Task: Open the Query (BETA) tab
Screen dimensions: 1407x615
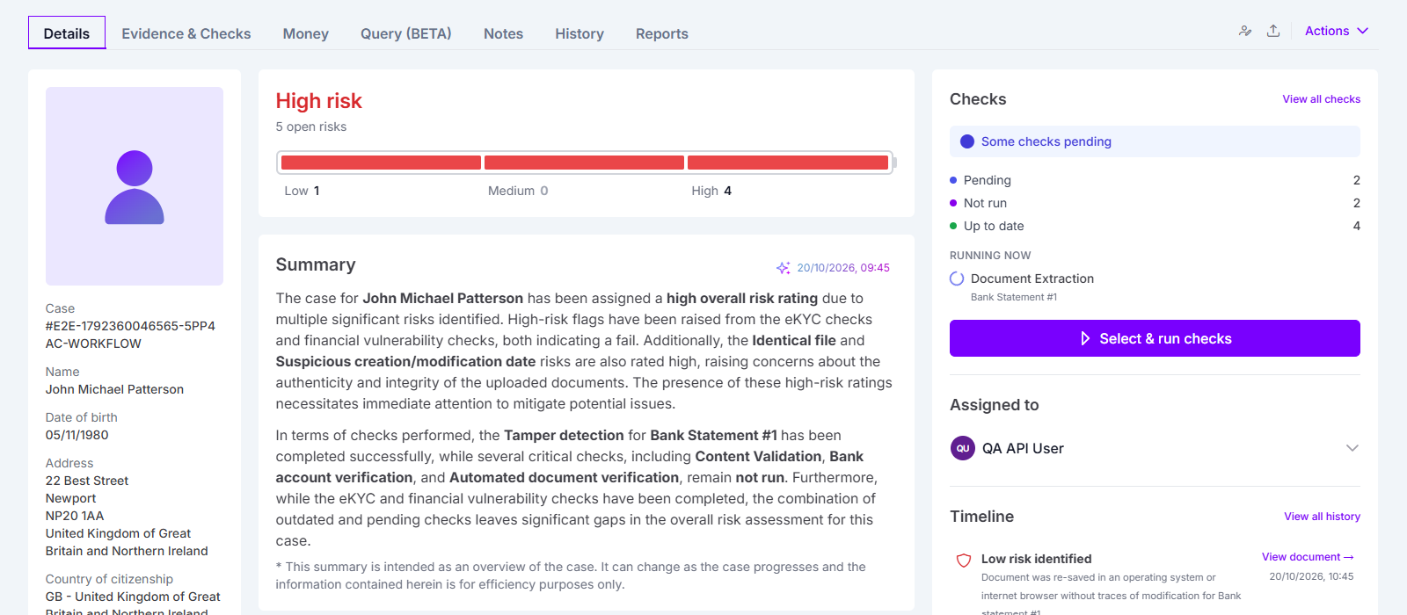Action: (x=406, y=33)
